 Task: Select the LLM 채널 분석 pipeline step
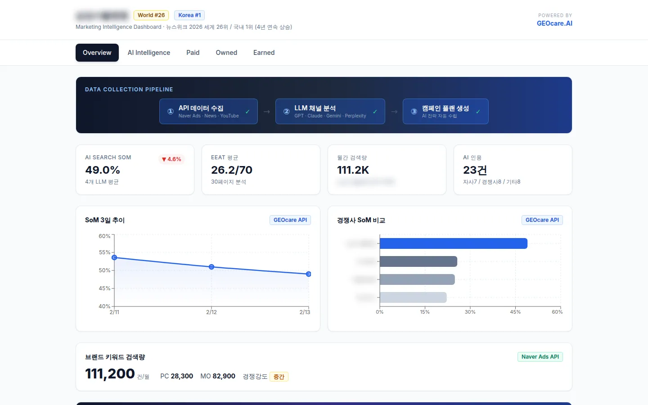330,111
